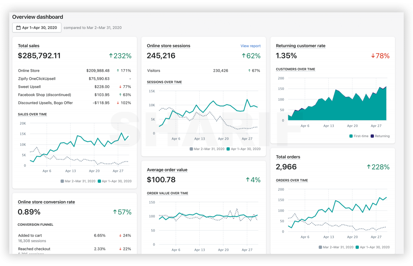Select the Online Store sales row
This screenshot has height=266, width=413.
pos(75,71)
